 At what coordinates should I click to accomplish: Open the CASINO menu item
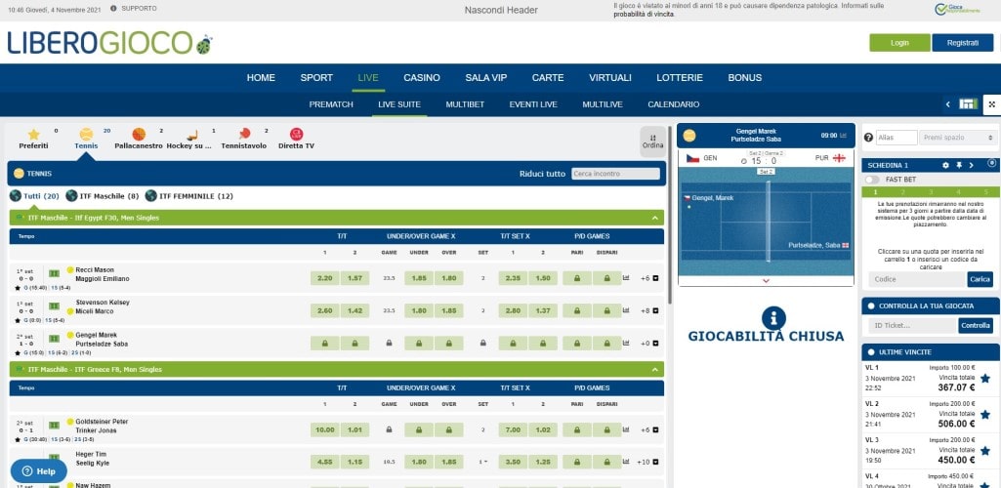[x=422, y=77]
